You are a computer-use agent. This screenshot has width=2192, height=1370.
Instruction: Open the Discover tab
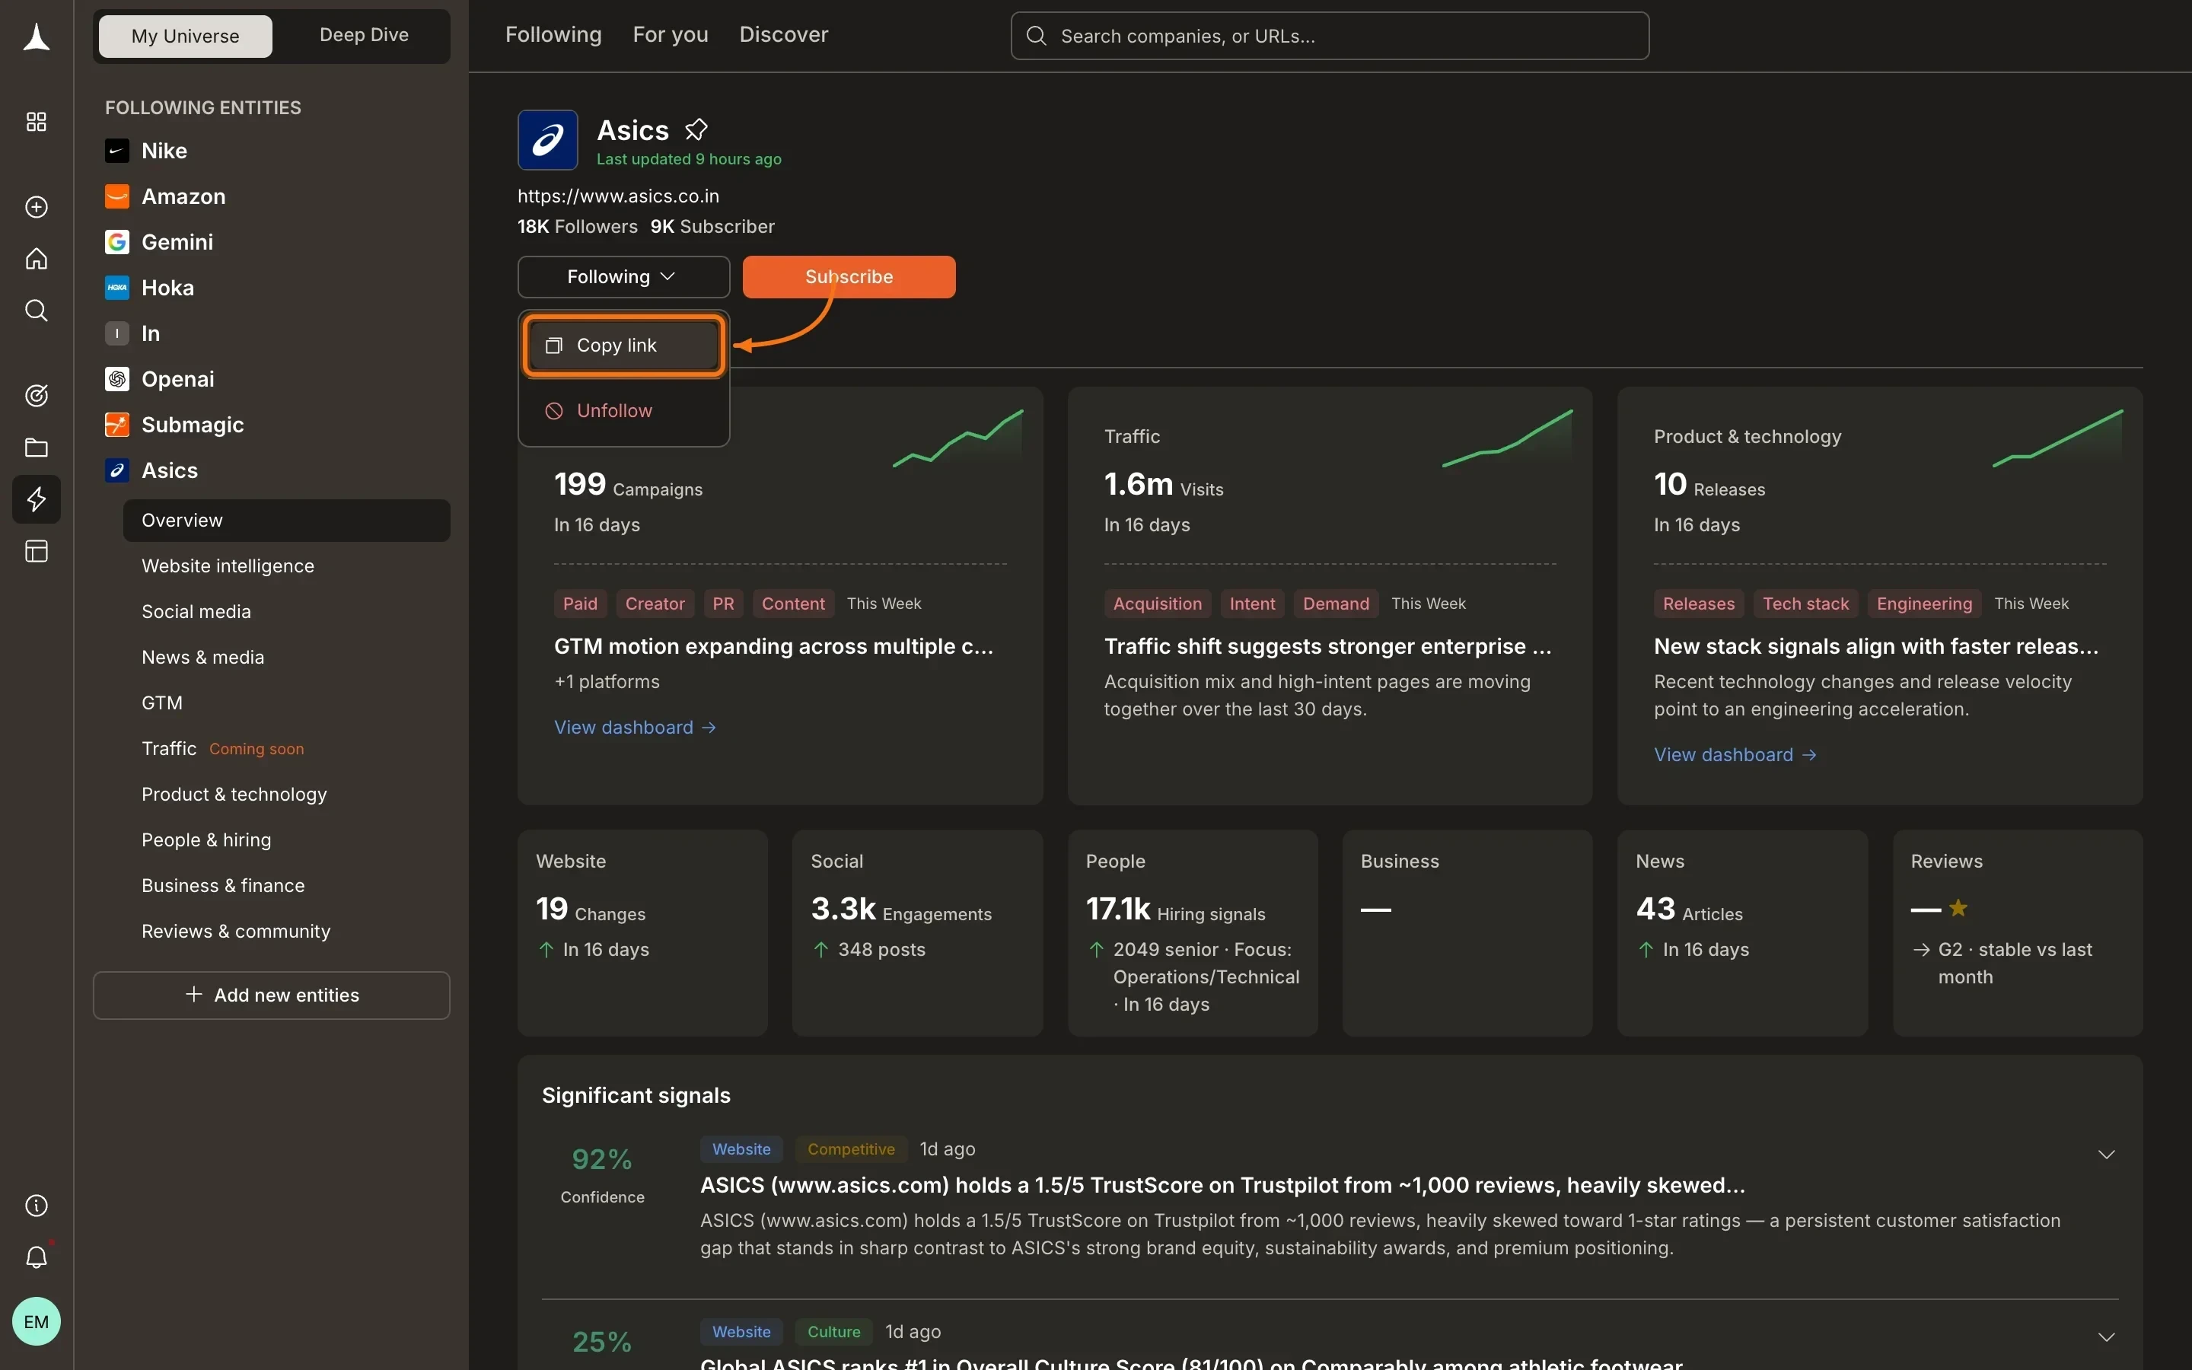[783, 34]
